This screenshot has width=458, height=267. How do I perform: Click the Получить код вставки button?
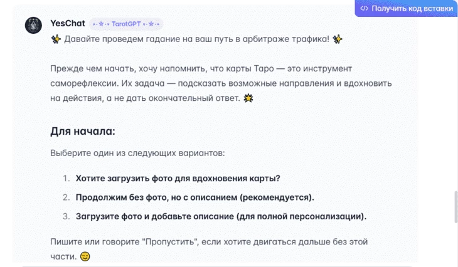point(407,9)
